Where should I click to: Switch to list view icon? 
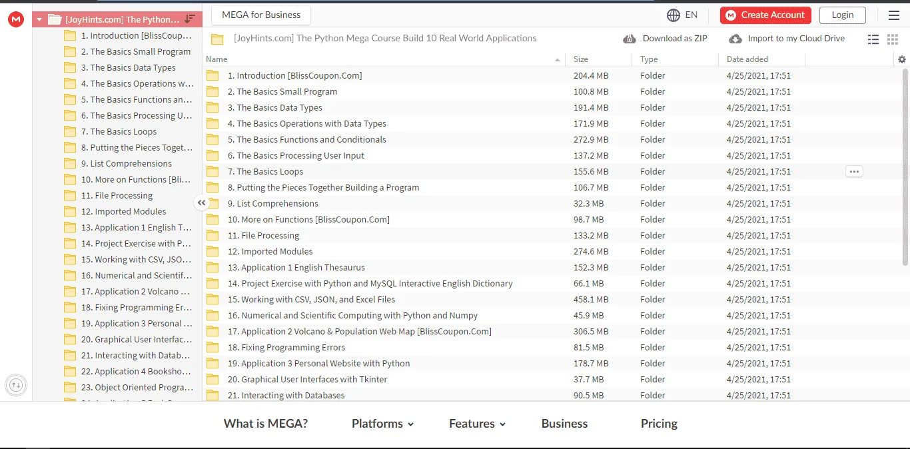873,39
